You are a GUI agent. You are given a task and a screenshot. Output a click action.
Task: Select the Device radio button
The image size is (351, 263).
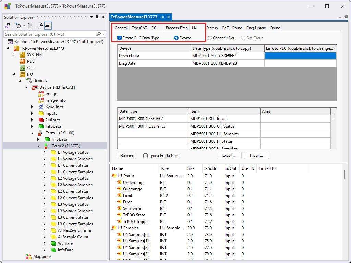(x=176, y=38)
